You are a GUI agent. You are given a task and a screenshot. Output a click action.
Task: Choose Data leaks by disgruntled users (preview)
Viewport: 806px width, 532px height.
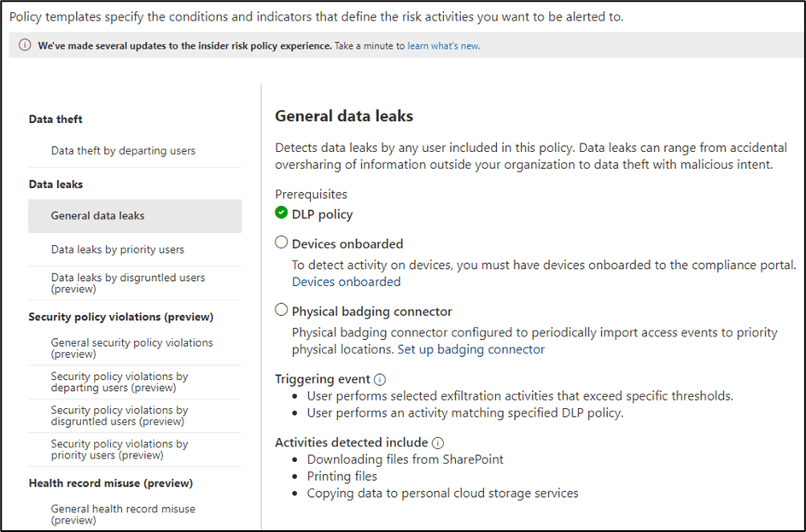coord(127,283)
